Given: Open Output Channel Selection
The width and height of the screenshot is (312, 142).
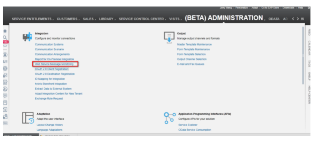Looking at the screenshot, I should coord(192,59).
